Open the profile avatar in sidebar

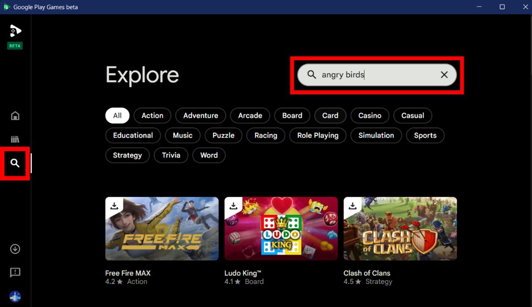(x=15, y=296)
